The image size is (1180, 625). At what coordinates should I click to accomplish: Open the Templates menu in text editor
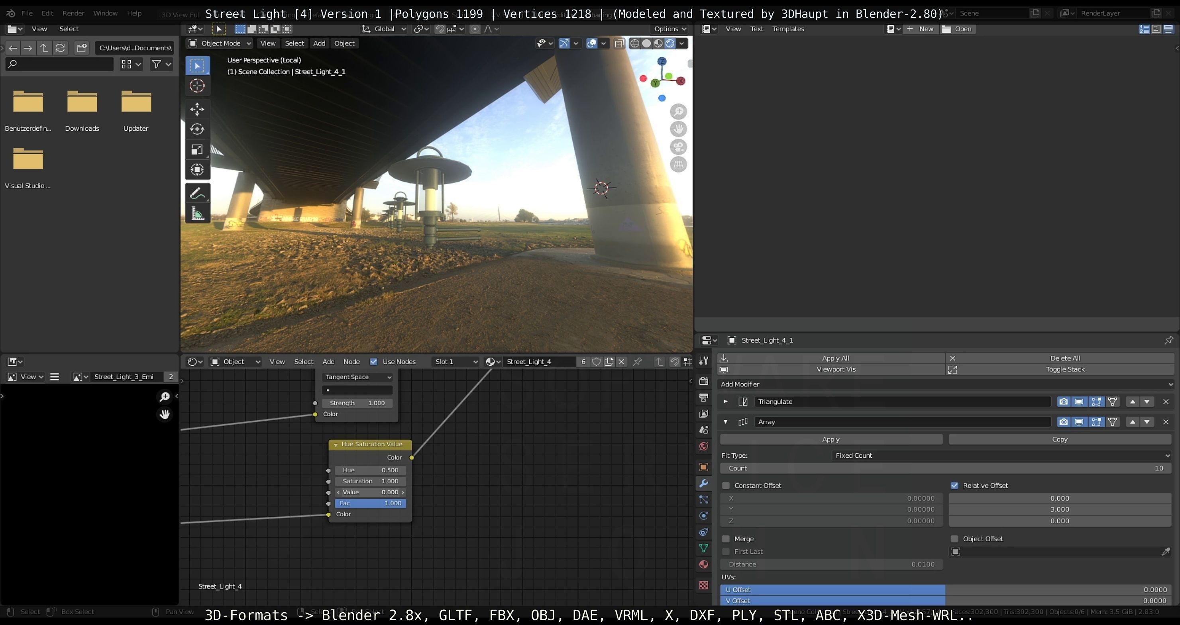[788, 29]
